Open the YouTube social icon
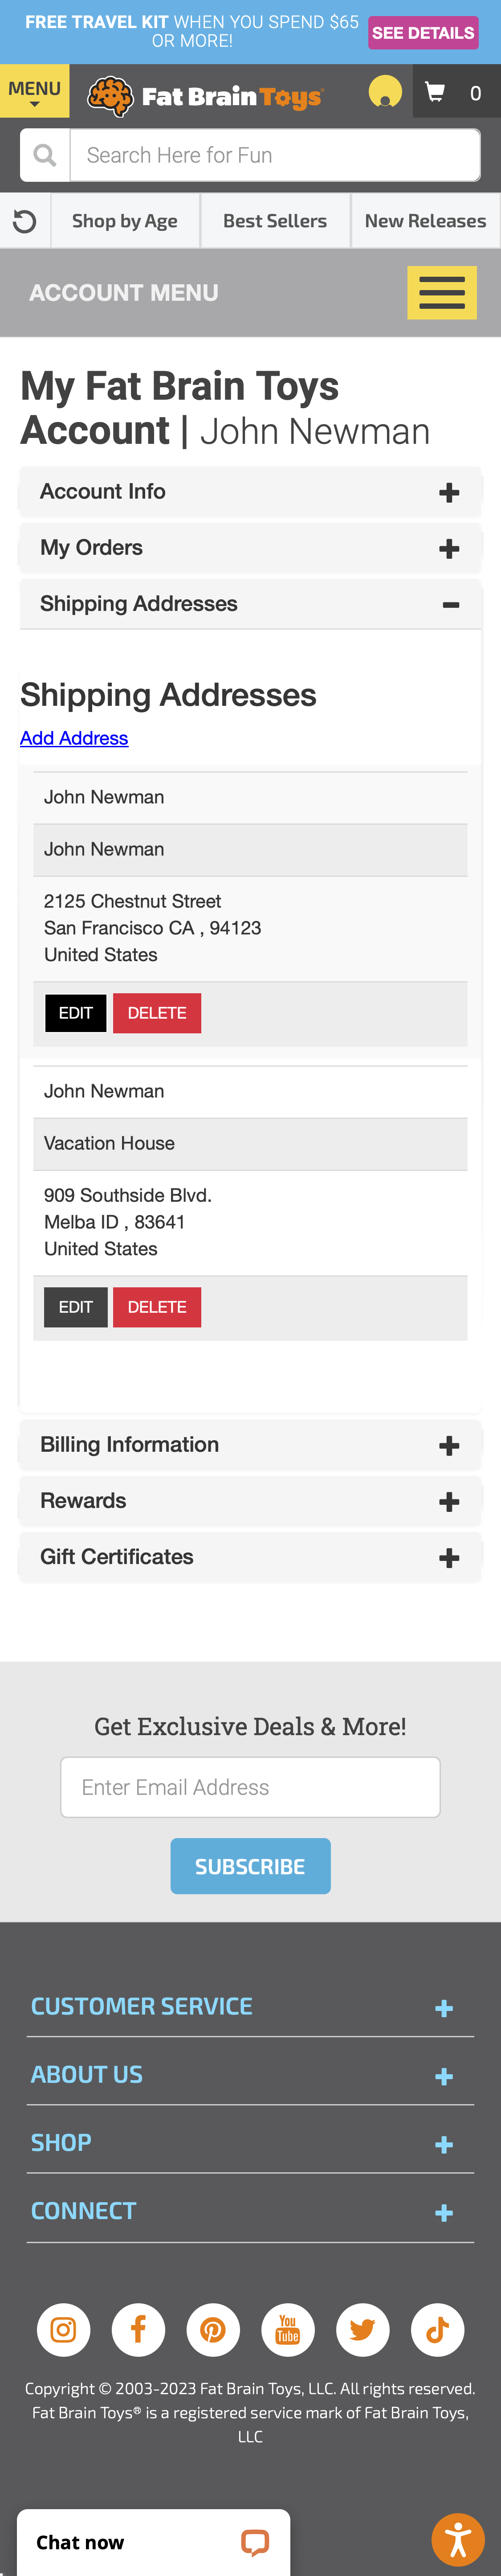 [x=288, y=2329]
